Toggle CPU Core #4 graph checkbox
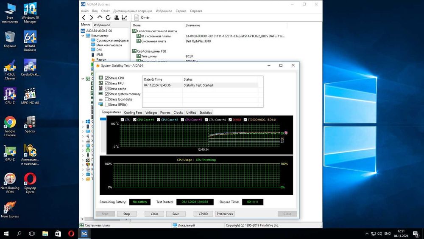Viewport: 424px width, 239px height. (206, 120)
